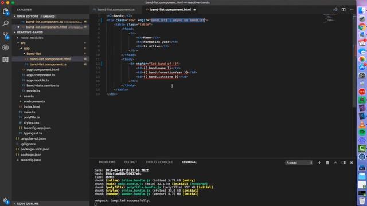Collapse the band-list folder

pyautogui.click(x=33, y=54)
